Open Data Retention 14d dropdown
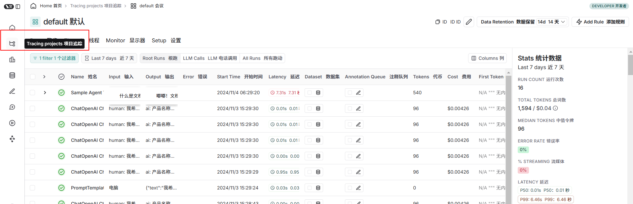Image resolution: width=633 pixels, height=204 pixels. point(551,22)
